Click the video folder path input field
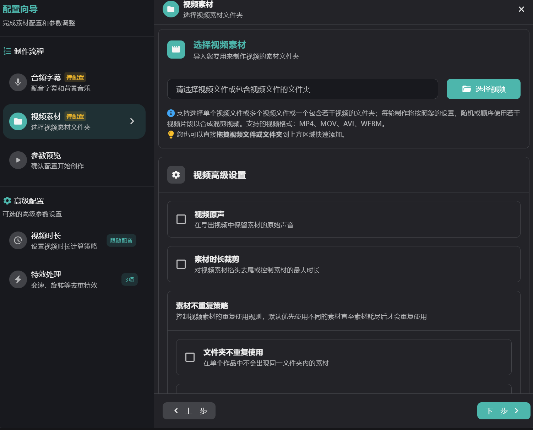533x430 pixels. click(x=302, y=89)
